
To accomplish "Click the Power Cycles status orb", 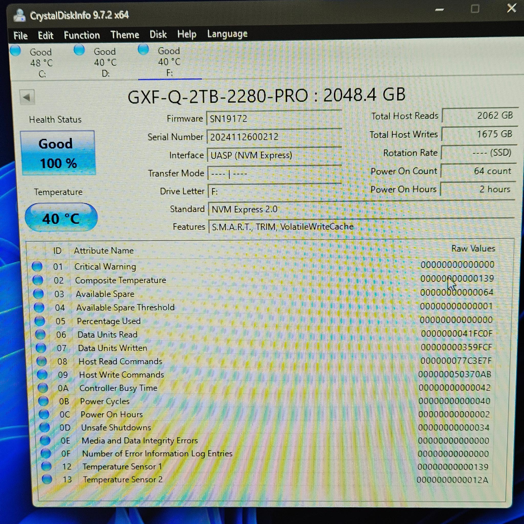I will click(x=43, y=401).
